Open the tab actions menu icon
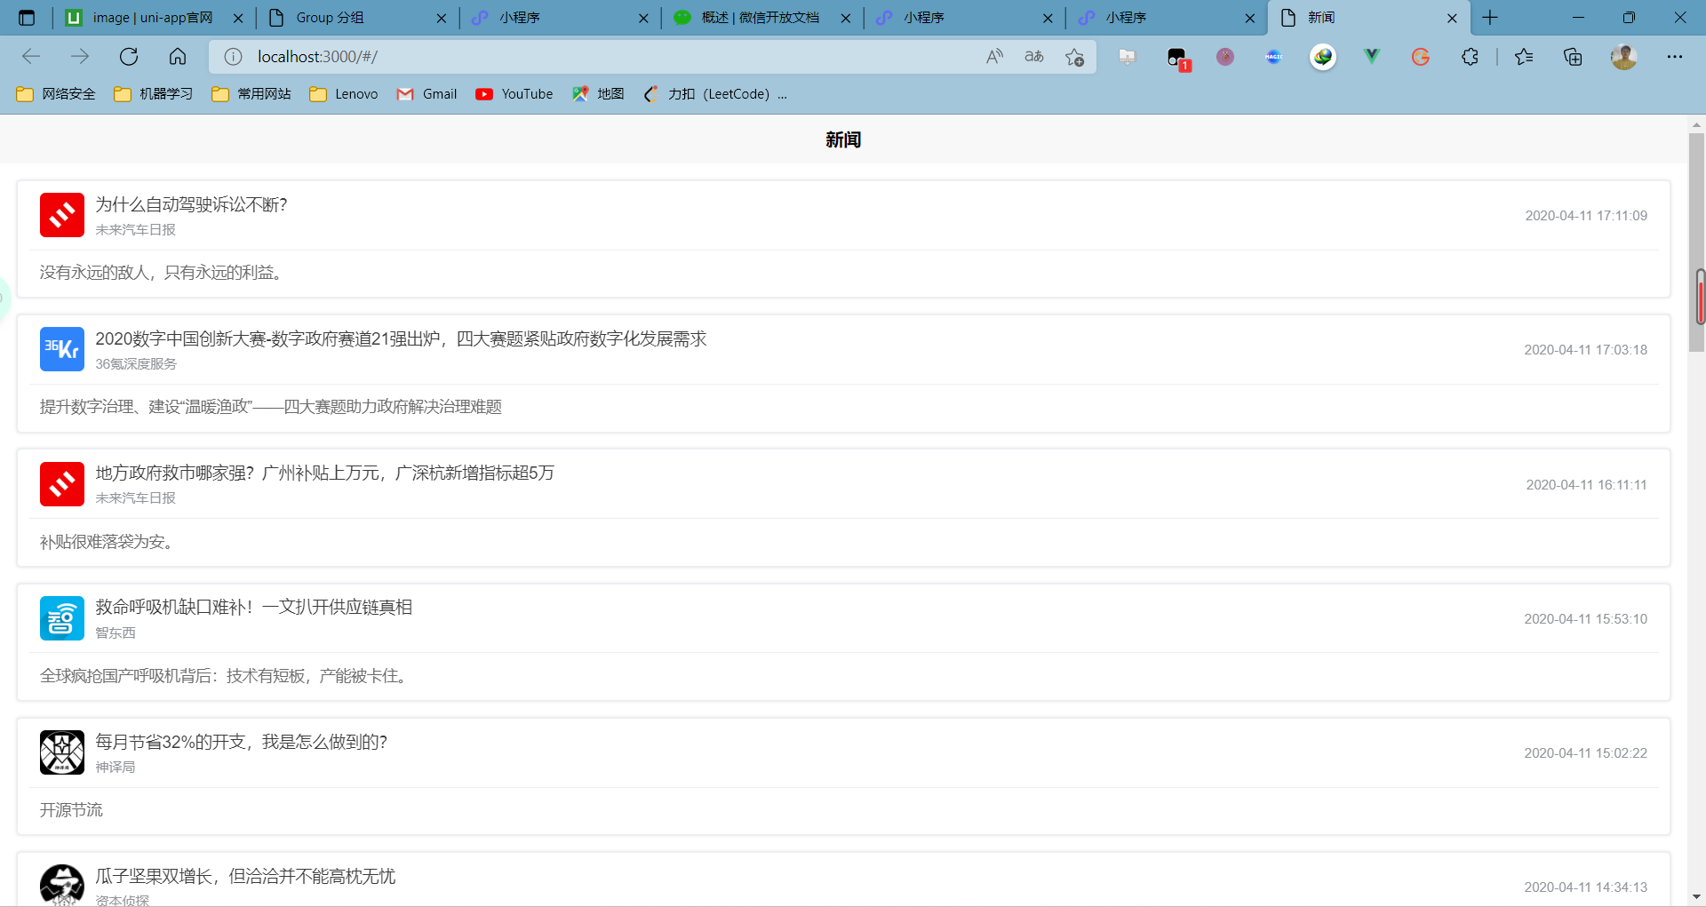 click(27, 18)
